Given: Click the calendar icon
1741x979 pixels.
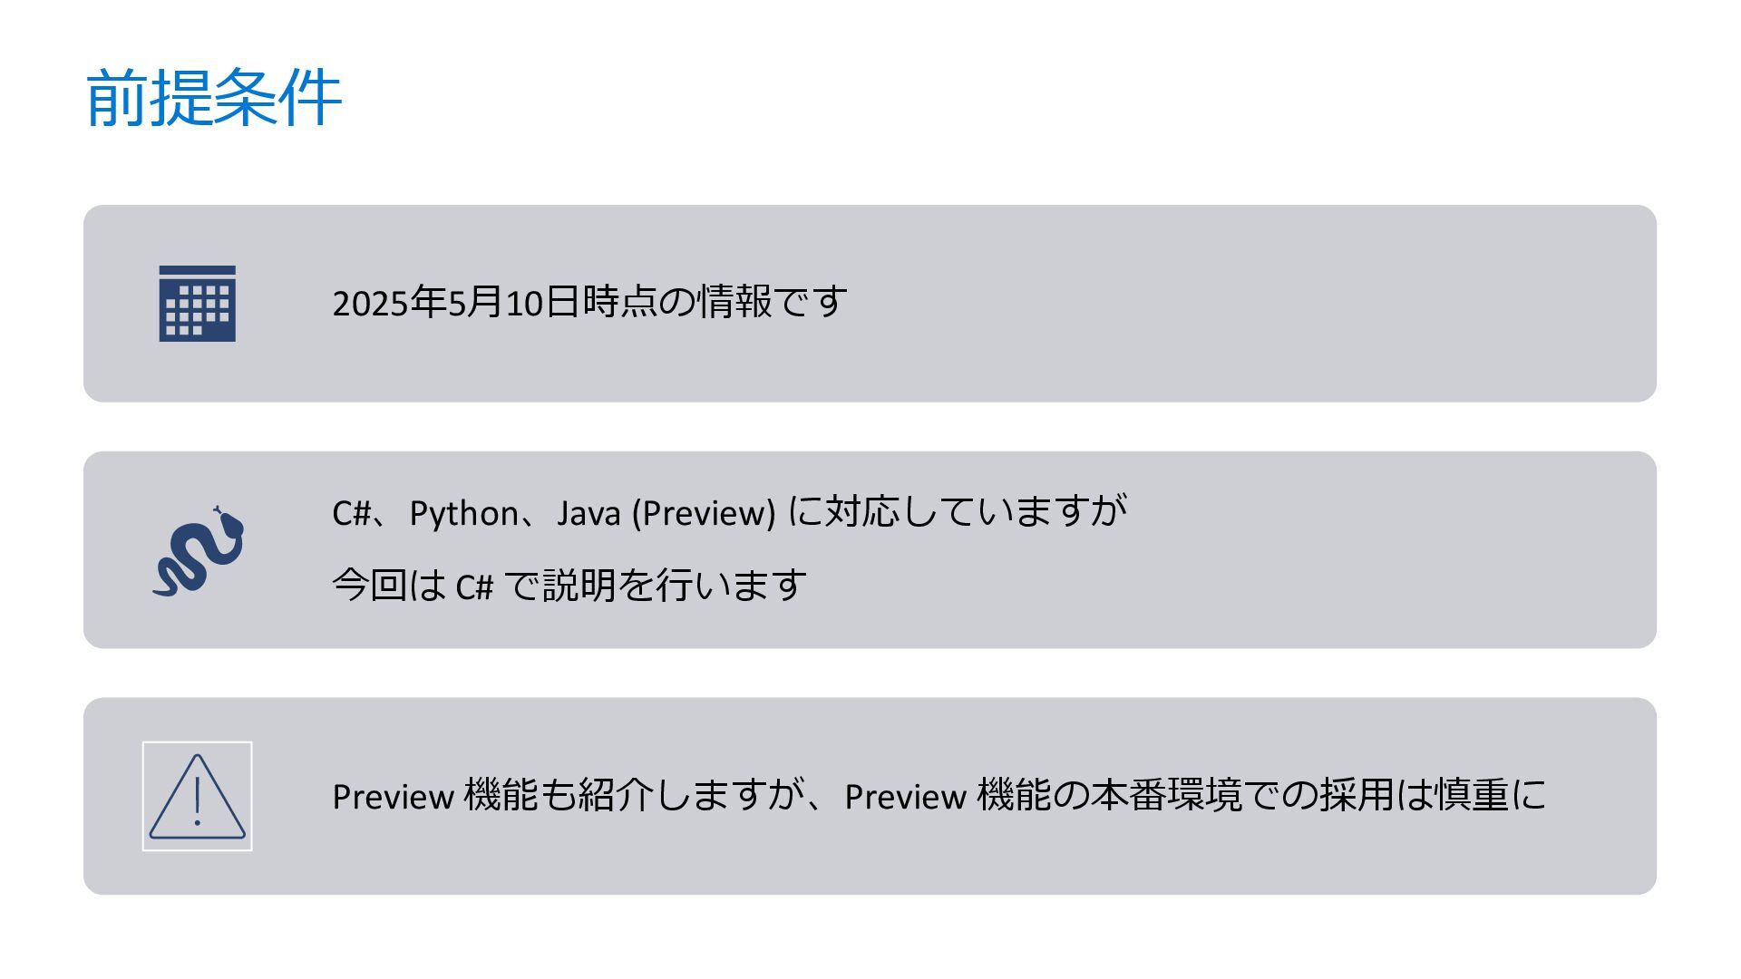Looking at the screenshot, I should 197,304.
